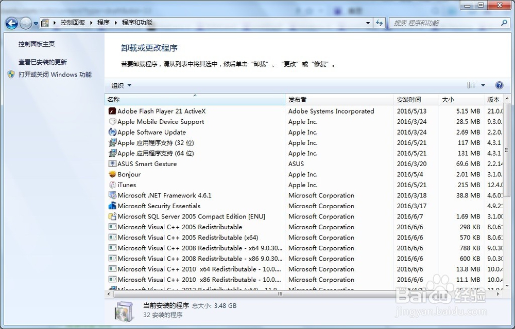Click the ASUS publisher cell

pos(296,163)
